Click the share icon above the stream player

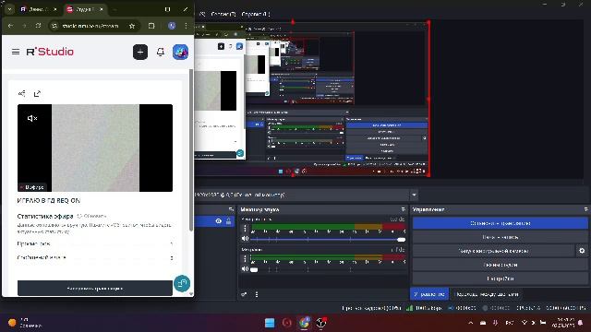coord(22,93)
